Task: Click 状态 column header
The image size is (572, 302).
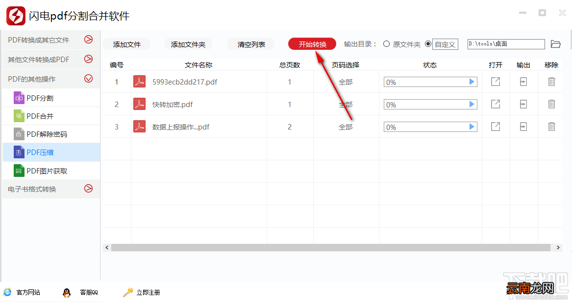Action: 430,65
